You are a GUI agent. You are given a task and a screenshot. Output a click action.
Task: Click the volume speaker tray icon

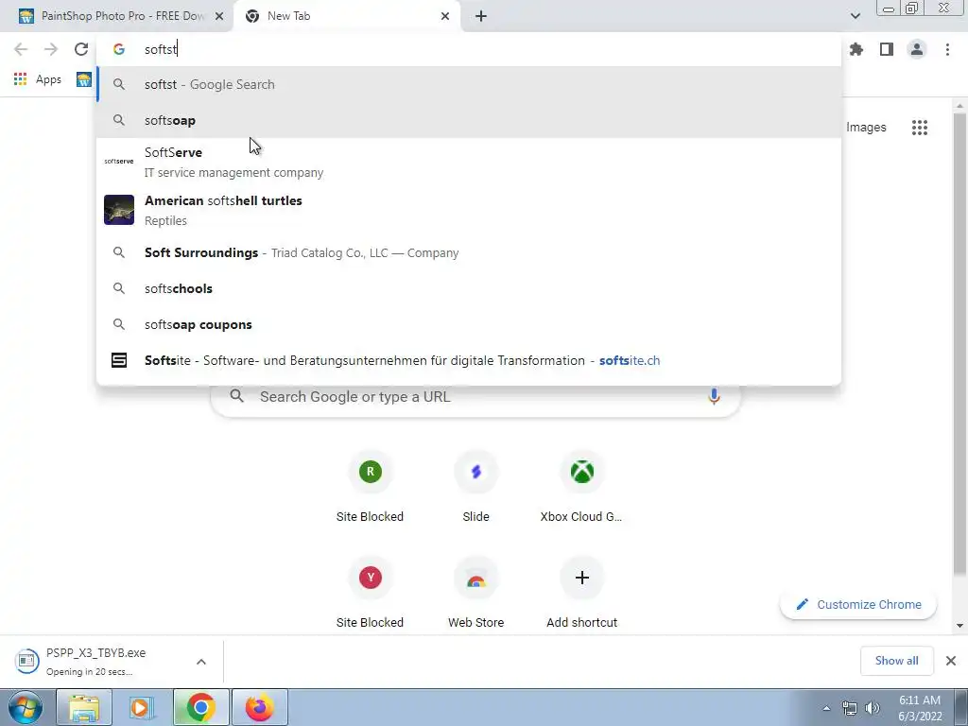pos(873,708)
